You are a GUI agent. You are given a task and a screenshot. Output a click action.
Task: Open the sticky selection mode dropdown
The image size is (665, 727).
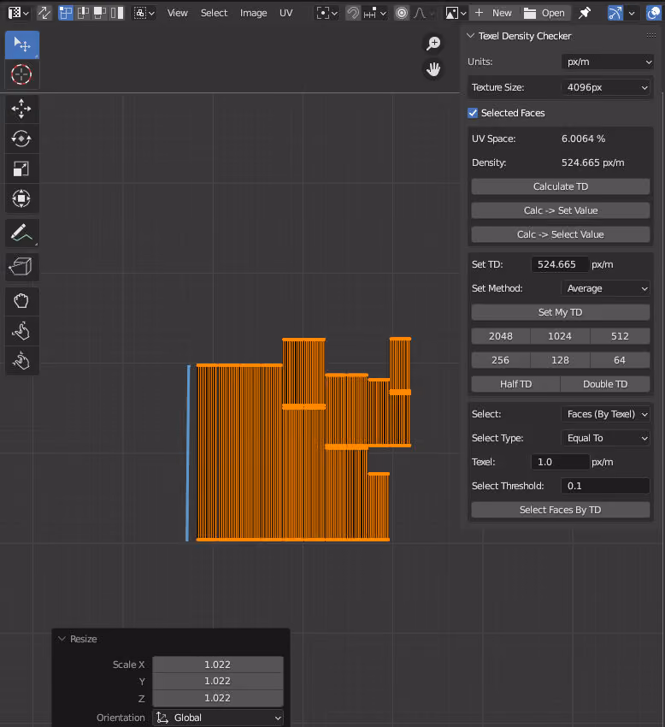coord(144,13)
